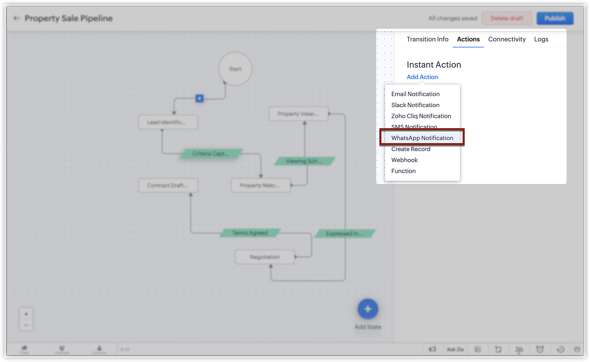Image resolution: width=590 pixels, height=362 pixels.
Task: Click the Delete draft button
Action: (x=507, y=18)
